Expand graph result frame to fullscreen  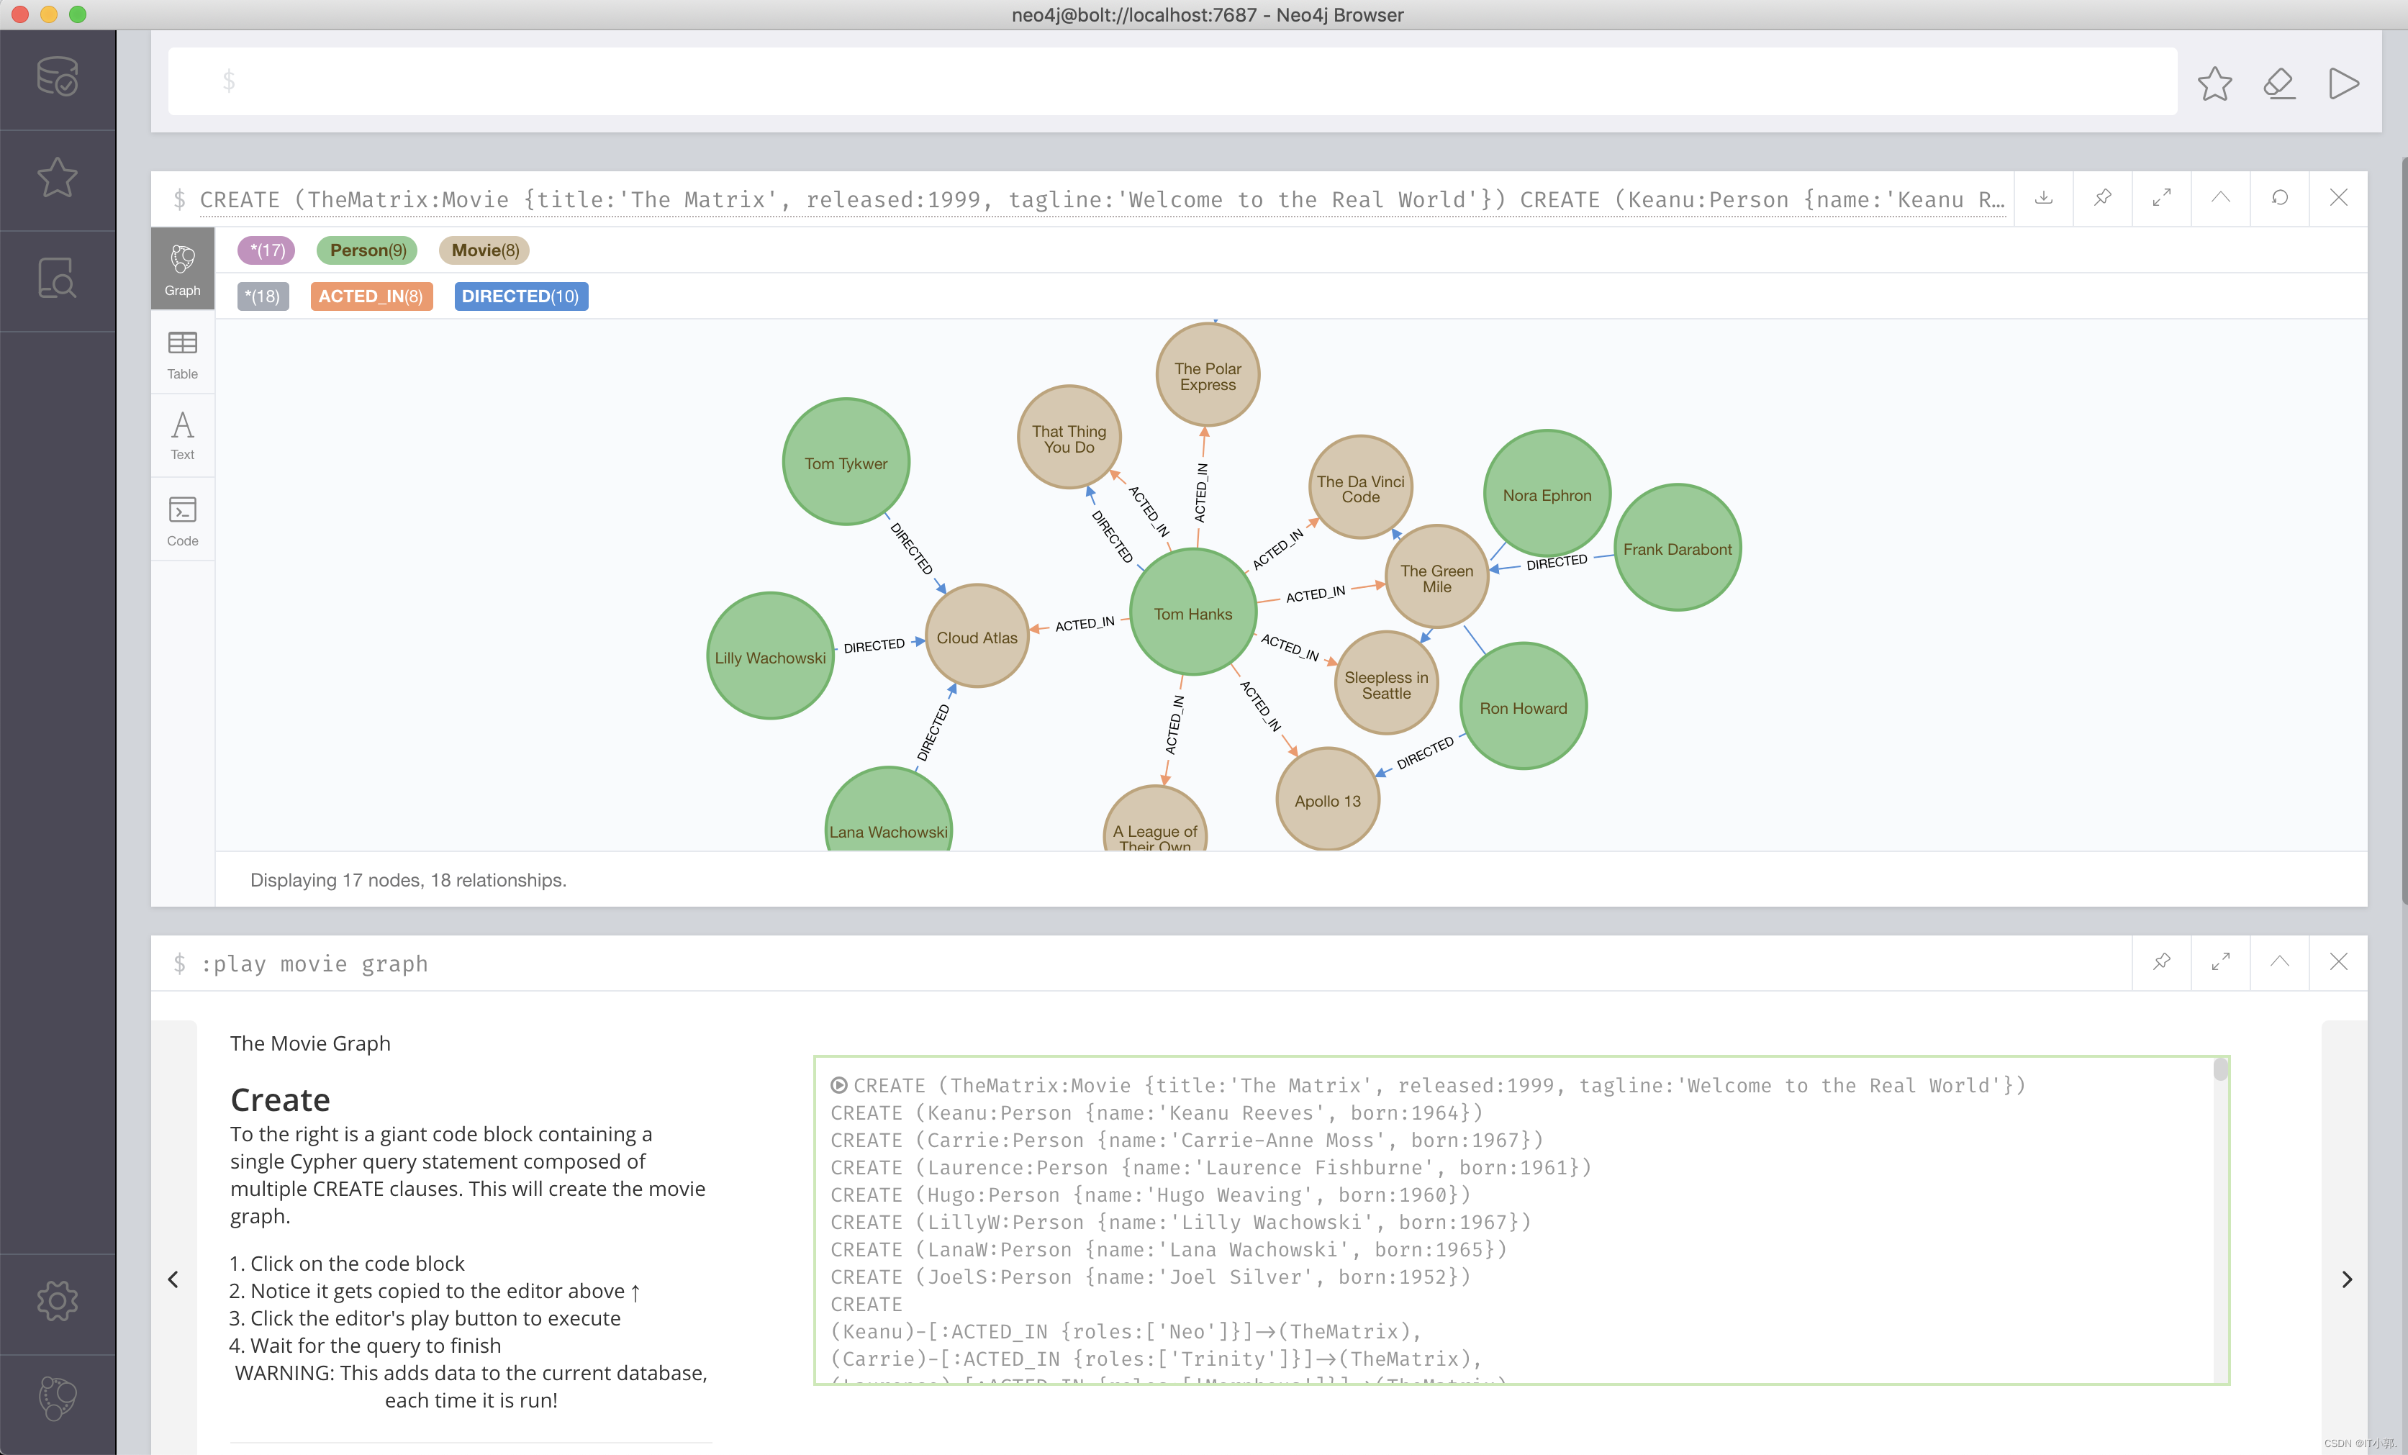2162,199
